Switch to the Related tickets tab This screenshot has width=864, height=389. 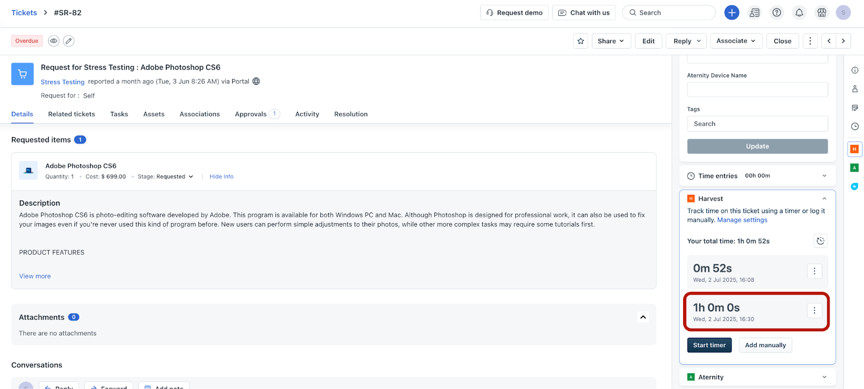[x=71, y=114]
